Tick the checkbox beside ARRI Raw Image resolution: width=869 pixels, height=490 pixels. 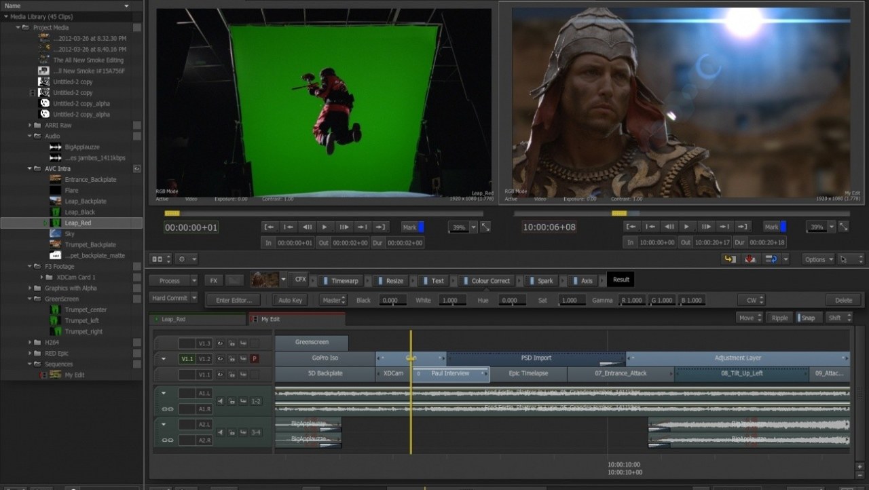137,125
